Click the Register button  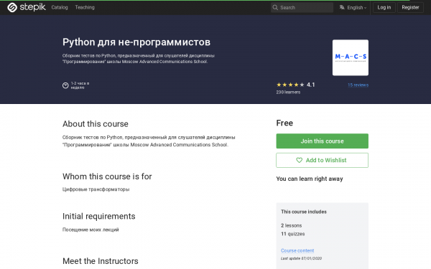click(x=410, y=7)
